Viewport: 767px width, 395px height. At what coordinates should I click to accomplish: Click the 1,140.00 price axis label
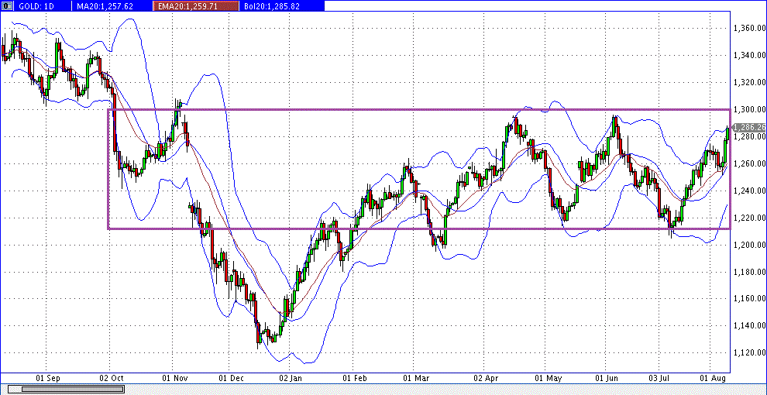point(750,325)
